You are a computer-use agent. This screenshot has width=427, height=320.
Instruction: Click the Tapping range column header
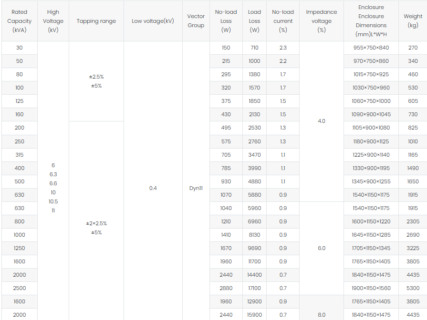pyautogui.click(x=96, y=21)
